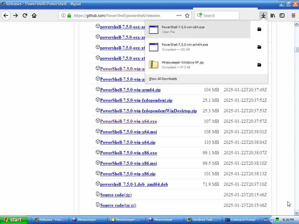Open the Library toolbar button
Viewport: 299px width, 224px height.
(x=273, y=16)
